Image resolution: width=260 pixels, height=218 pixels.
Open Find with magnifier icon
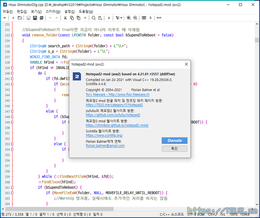94,18
